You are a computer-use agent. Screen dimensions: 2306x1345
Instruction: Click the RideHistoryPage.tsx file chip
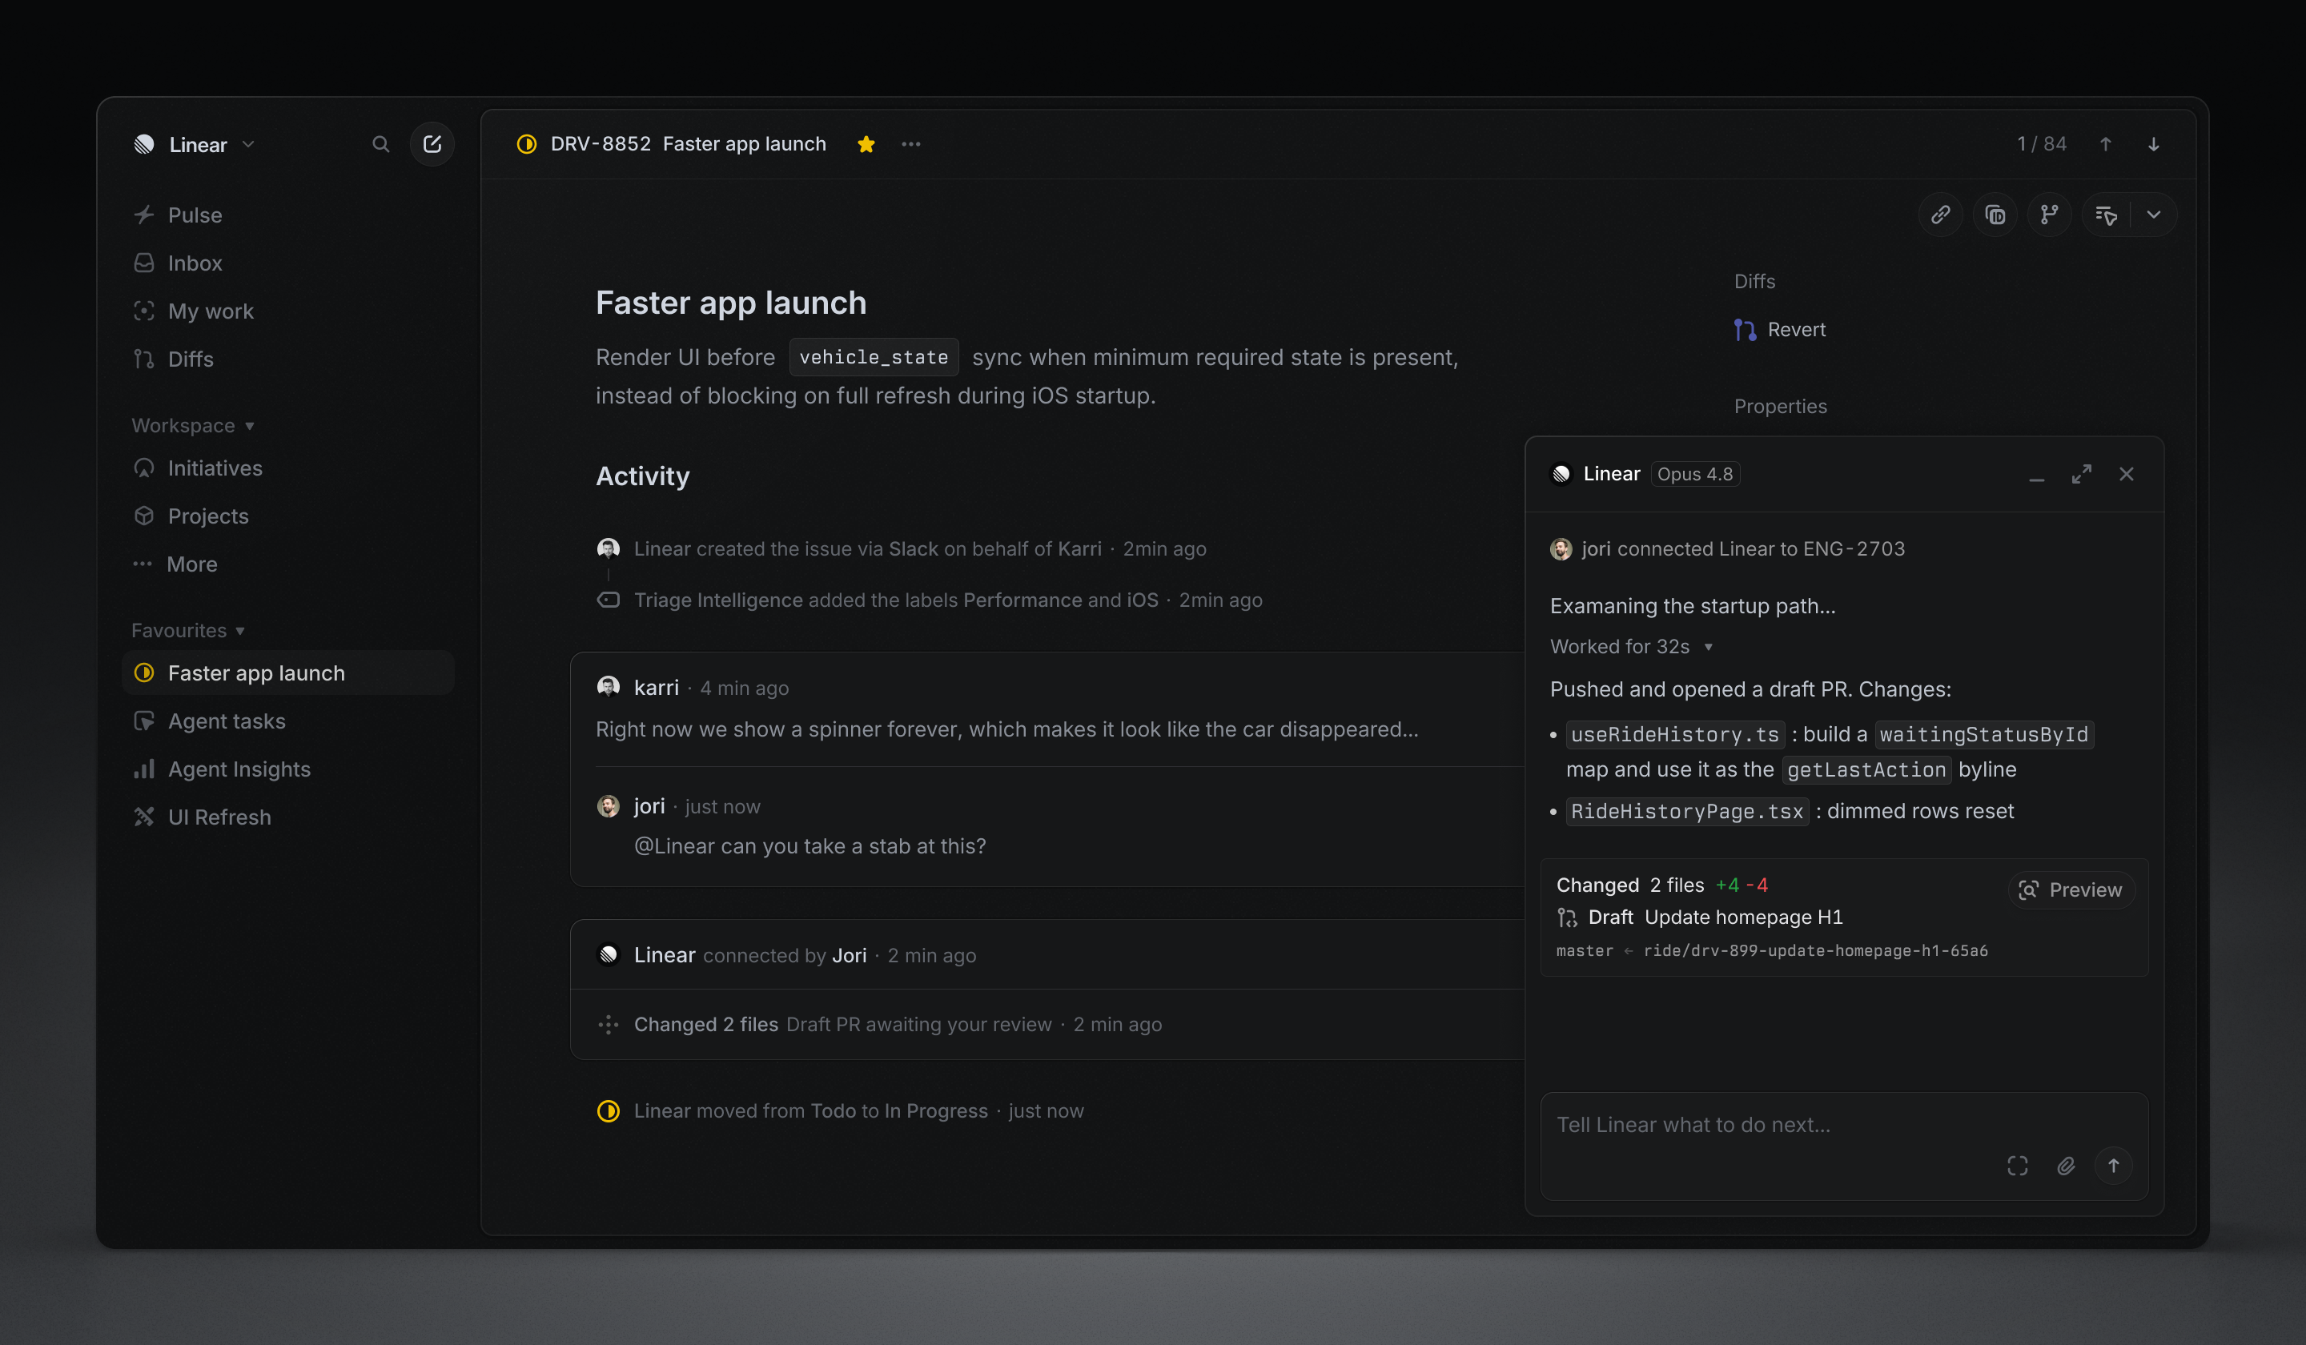1686,812
